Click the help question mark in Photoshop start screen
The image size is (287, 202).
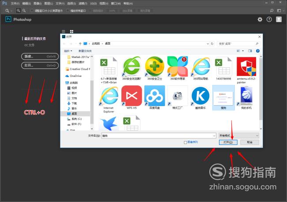[269, 19]
